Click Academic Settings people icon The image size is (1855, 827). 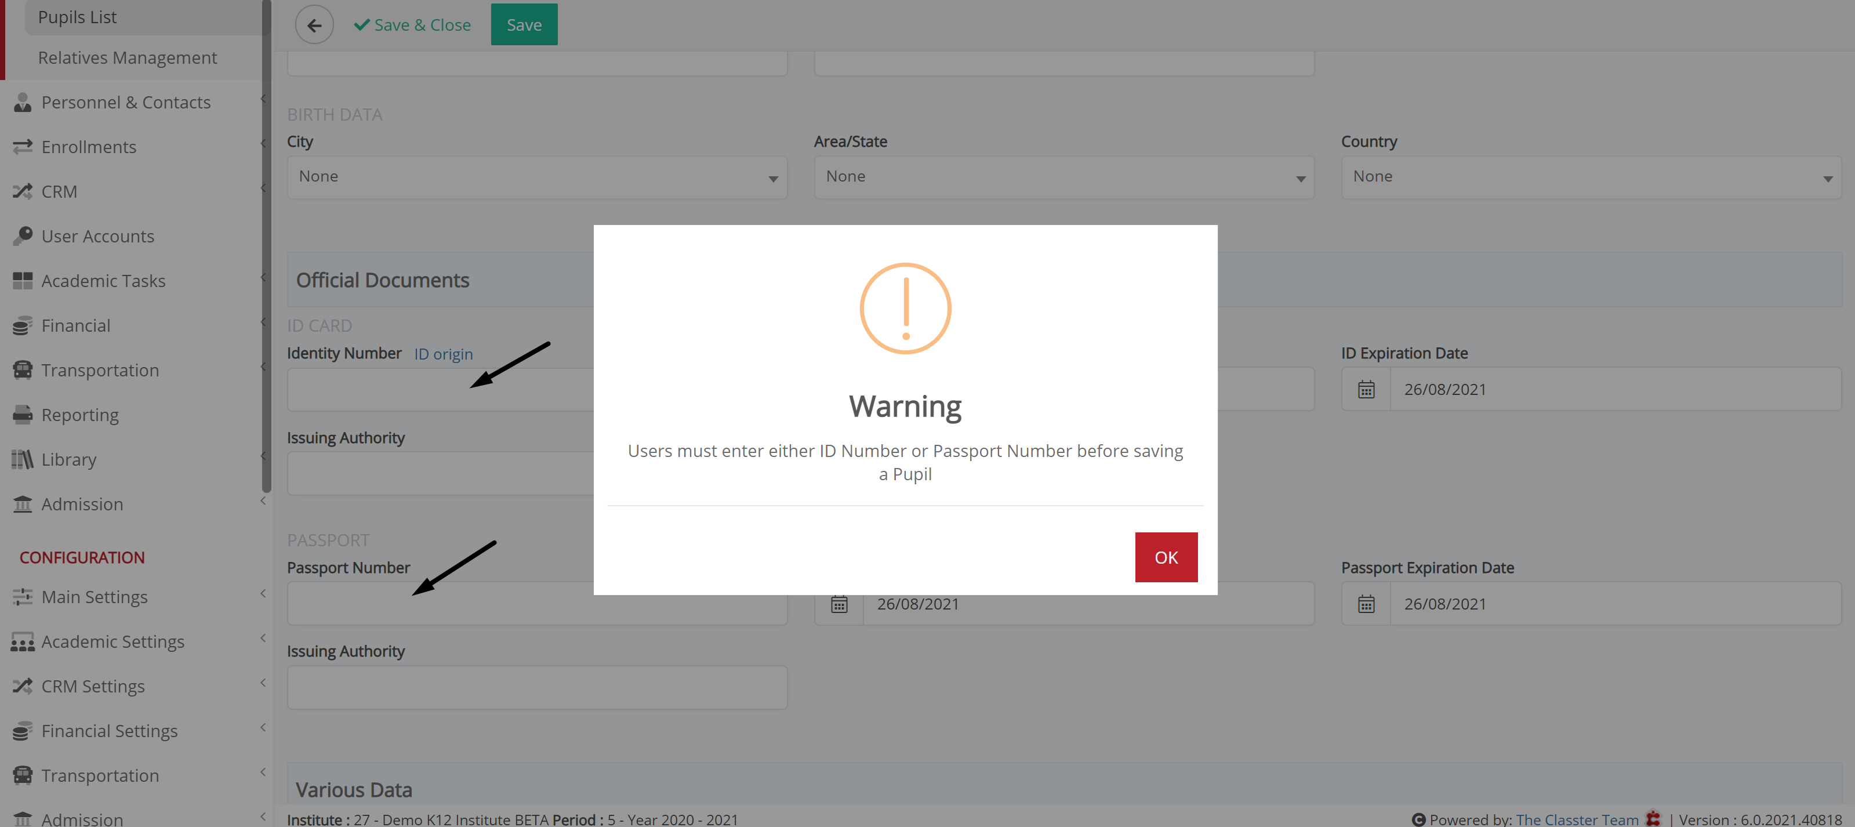[x=22, y=642]
